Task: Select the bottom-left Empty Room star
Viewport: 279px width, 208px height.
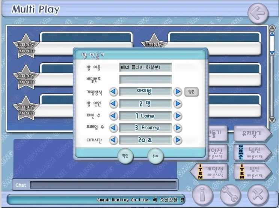Action: click(26, 108)
